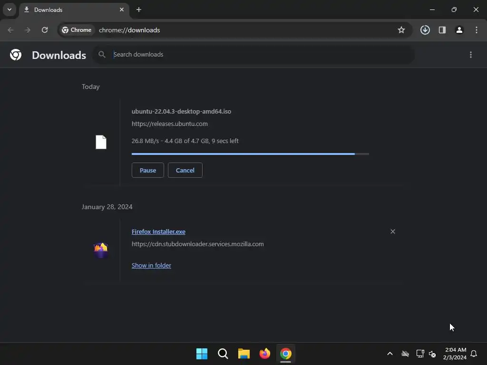Pause the ubuntu ISO download

click(x=148, y=171)
